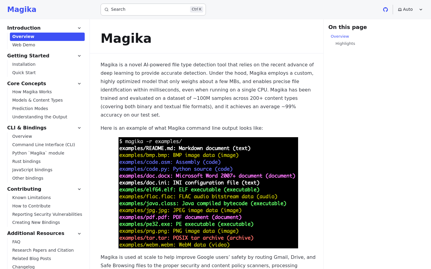The width and height of the screenshot is (431, 269).
Task: Click the Overview table-of-contents link
Action: [x=340, y=36]
